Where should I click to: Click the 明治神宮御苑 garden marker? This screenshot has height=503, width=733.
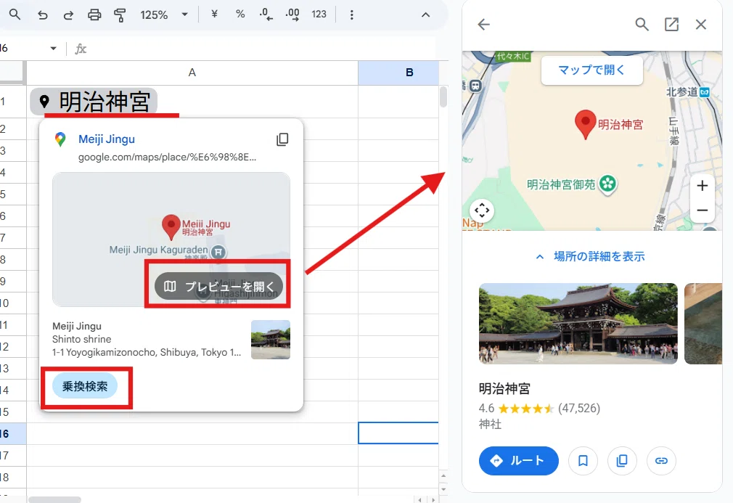(x=607, y=184)
